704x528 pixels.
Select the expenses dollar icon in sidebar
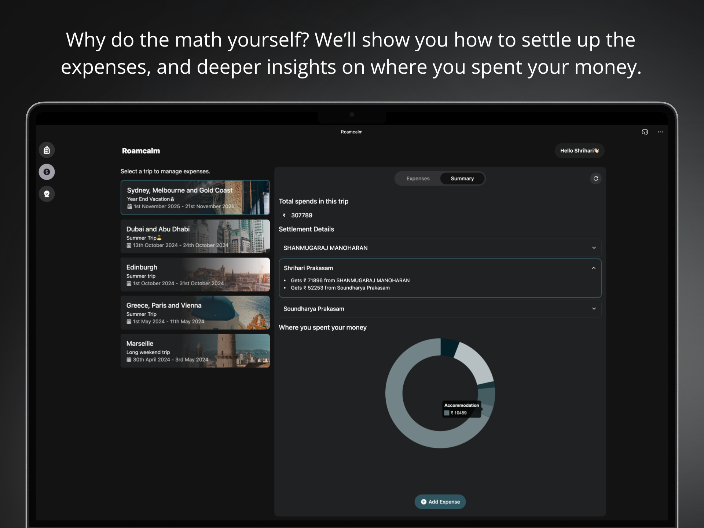coord(47,172)
